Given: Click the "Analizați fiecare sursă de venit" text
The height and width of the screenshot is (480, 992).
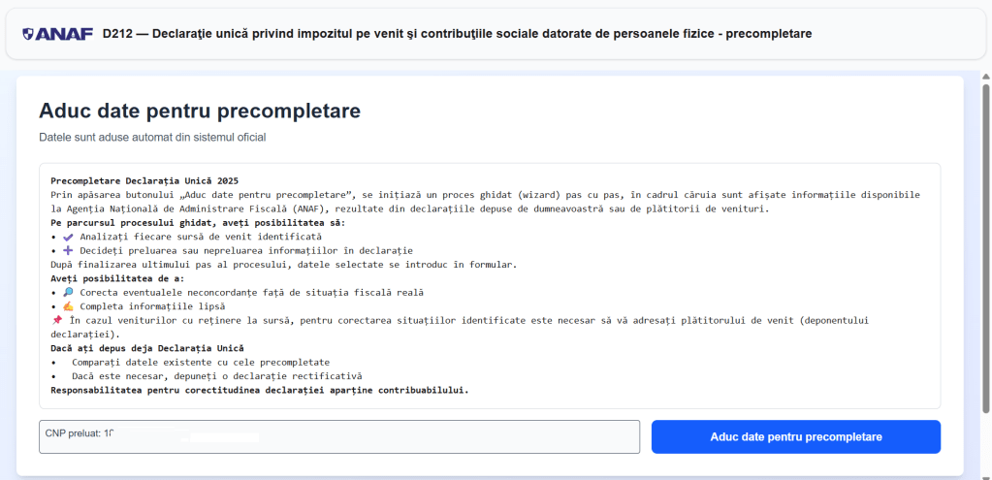Looking at the screenshot, I should click(201, 237).
